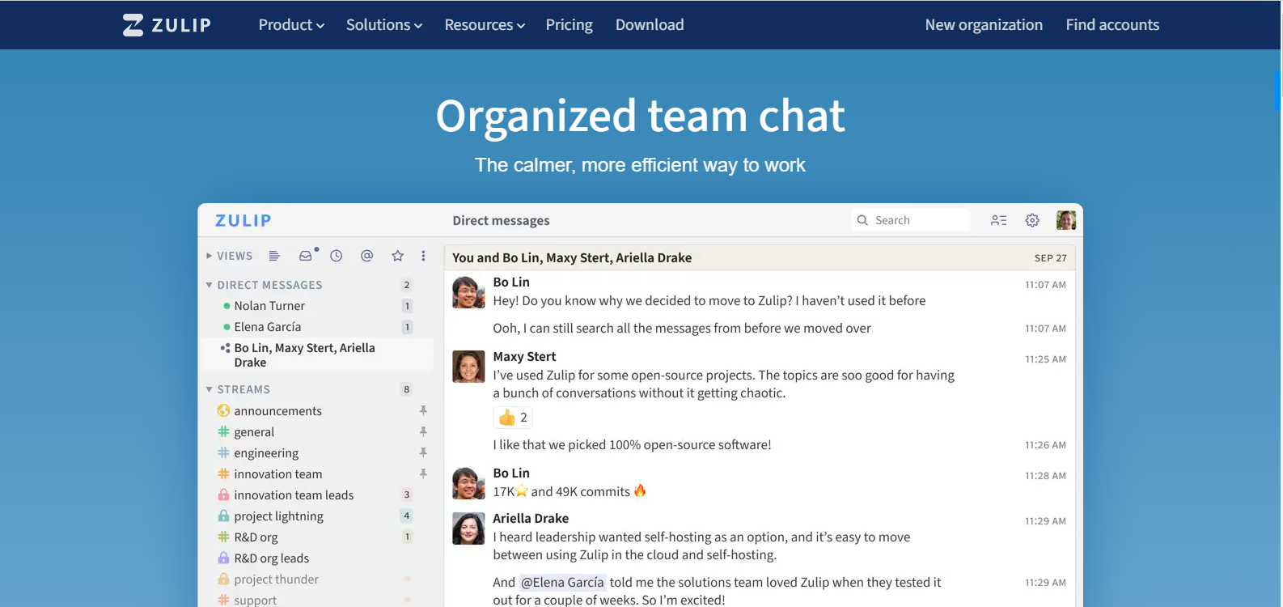This screenshot has height=607, width=1283.
Task: Click the Direct messages title
Action: tap(501, 221)
